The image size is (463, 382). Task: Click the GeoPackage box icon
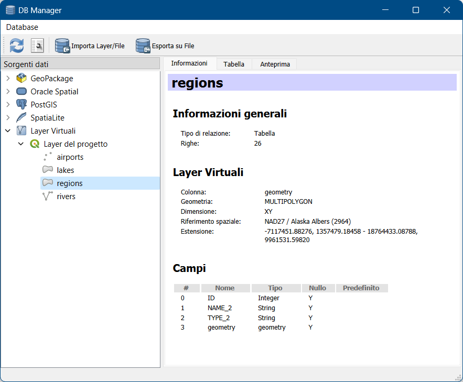(21, 78)
